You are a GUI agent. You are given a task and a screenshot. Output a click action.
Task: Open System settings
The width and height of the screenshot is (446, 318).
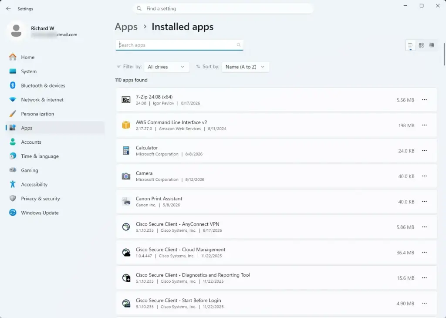[55, 71]
